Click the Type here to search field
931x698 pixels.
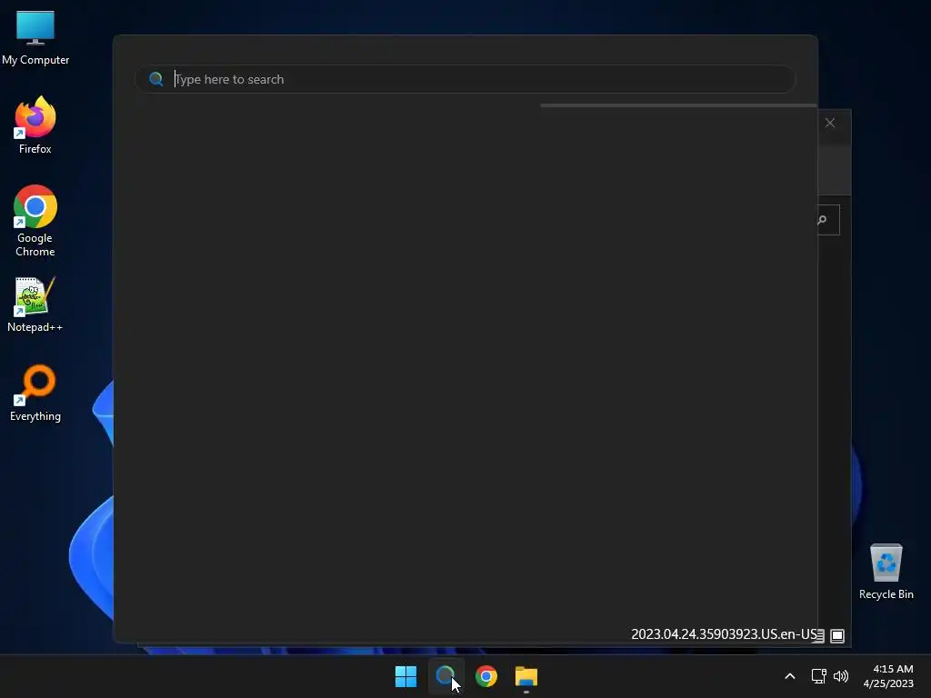(465, 79)
